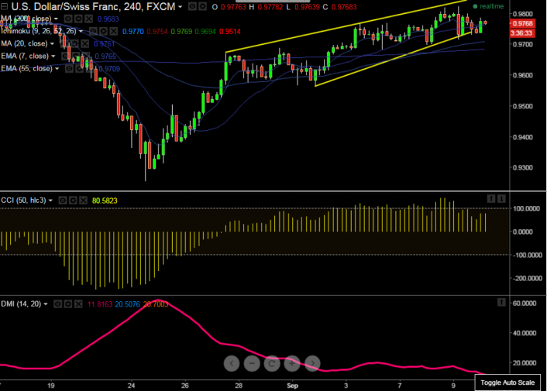Click the Toggle Auto Scale button
The height and width of the screenshot is (391, 547).
[507, 382]
